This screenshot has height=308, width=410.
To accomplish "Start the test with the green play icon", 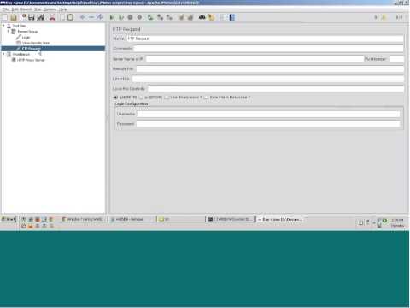I will [112, 17].
